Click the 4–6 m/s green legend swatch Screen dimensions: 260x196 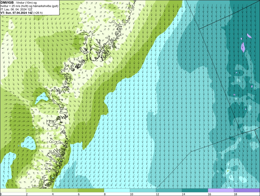(x=65, y=190)
